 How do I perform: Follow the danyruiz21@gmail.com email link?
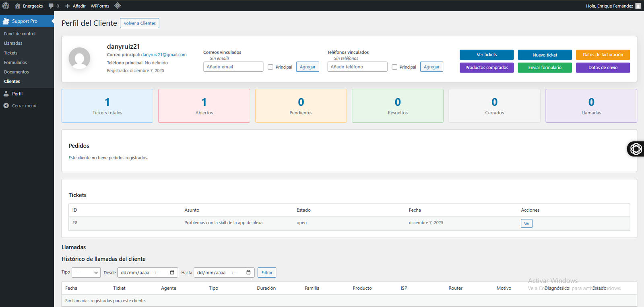[163, 55]
